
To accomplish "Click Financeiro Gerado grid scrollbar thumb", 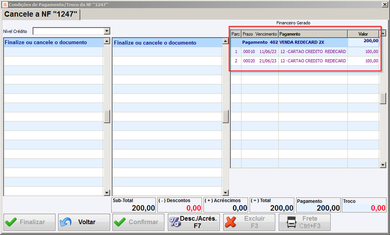I will [x=383, y=99].
